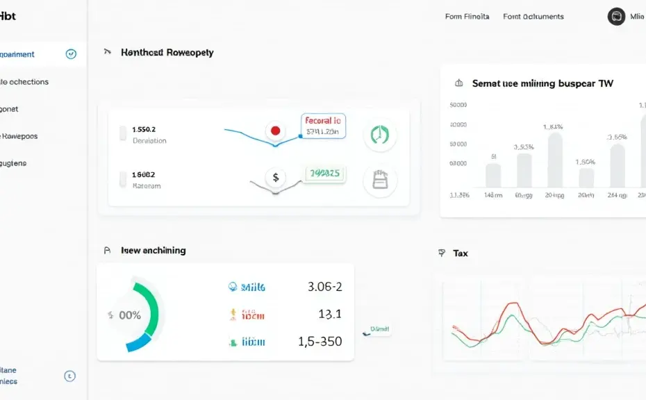Click the orange icon beside 13.1 row
The image size is (646, 400).
pos(233,315)
